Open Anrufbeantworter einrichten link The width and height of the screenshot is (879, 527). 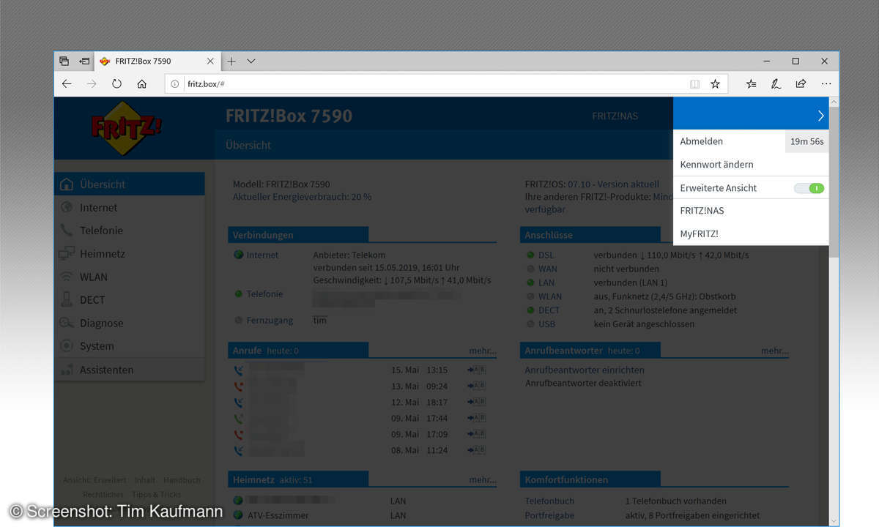click(585, 370)
